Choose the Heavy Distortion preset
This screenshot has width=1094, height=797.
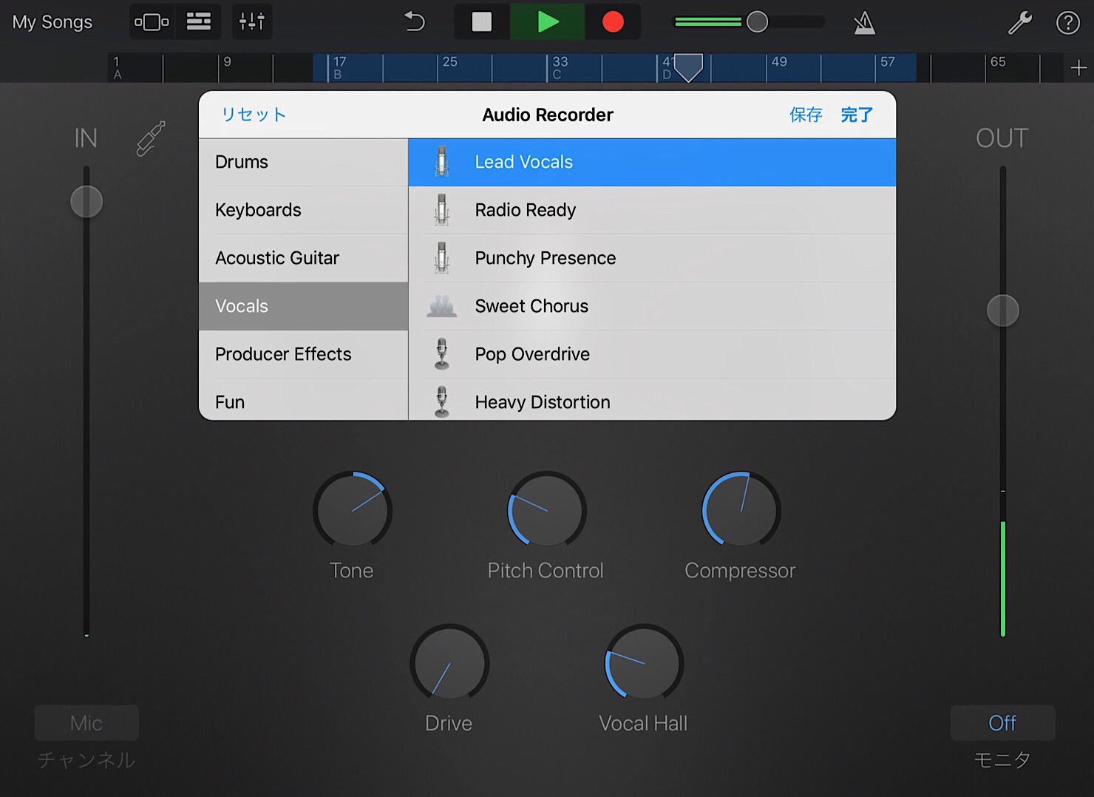[x=652, y=400]
